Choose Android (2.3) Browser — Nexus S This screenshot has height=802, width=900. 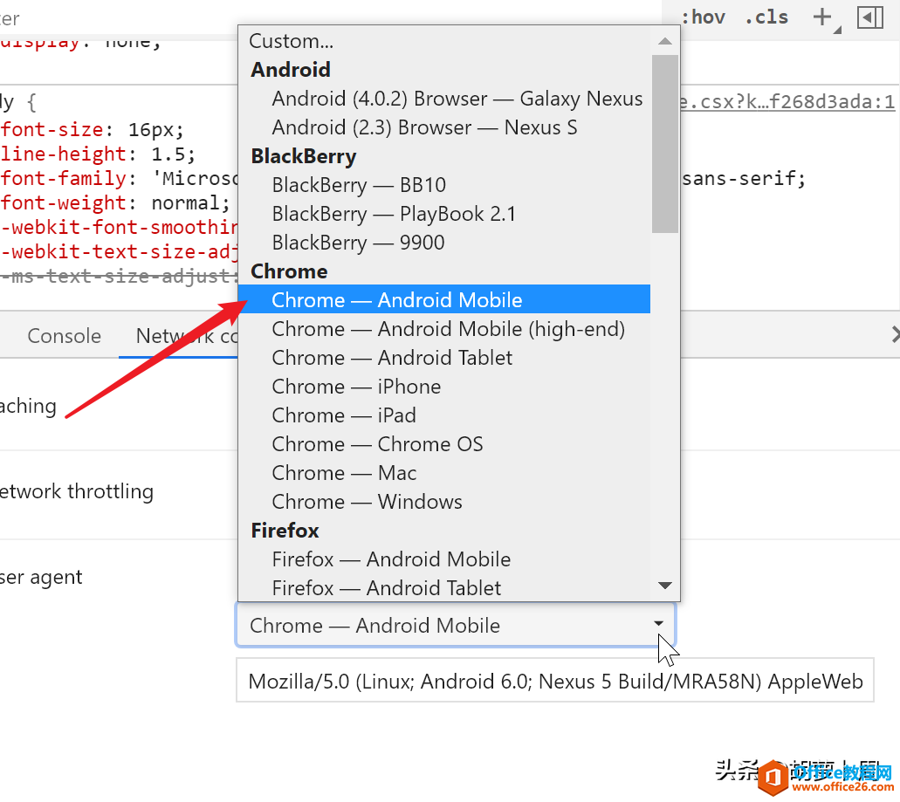[443, 127]
